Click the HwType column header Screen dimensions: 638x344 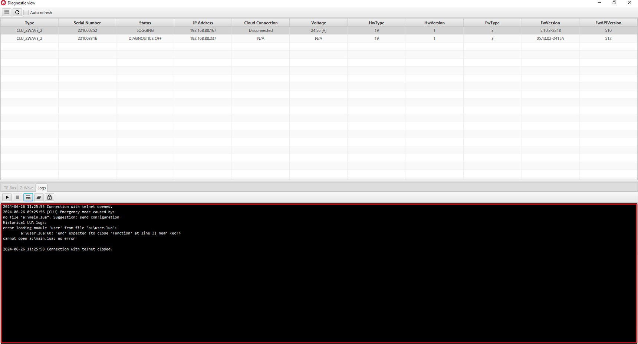(x=376, y=23)
